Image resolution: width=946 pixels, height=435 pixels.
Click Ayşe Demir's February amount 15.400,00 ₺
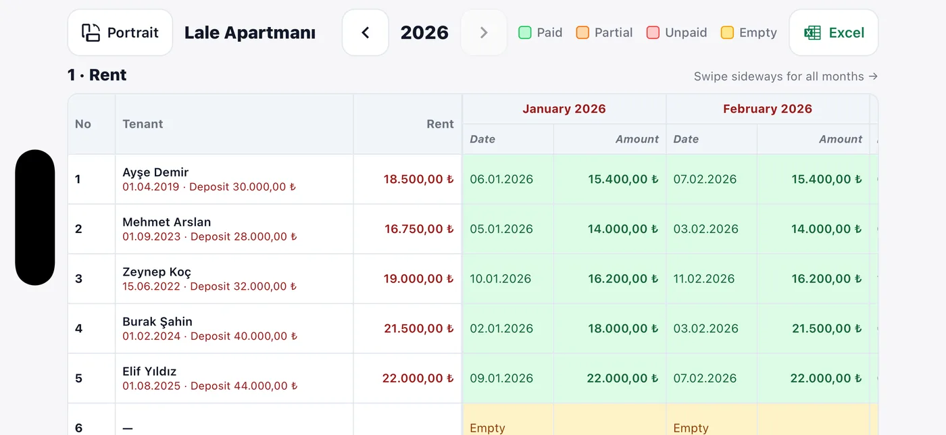827,179
